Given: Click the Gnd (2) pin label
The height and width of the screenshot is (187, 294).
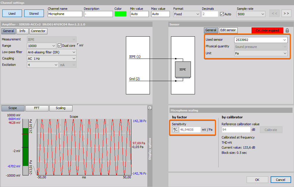Looking at the screenshot, I should (x=135, y=79).
